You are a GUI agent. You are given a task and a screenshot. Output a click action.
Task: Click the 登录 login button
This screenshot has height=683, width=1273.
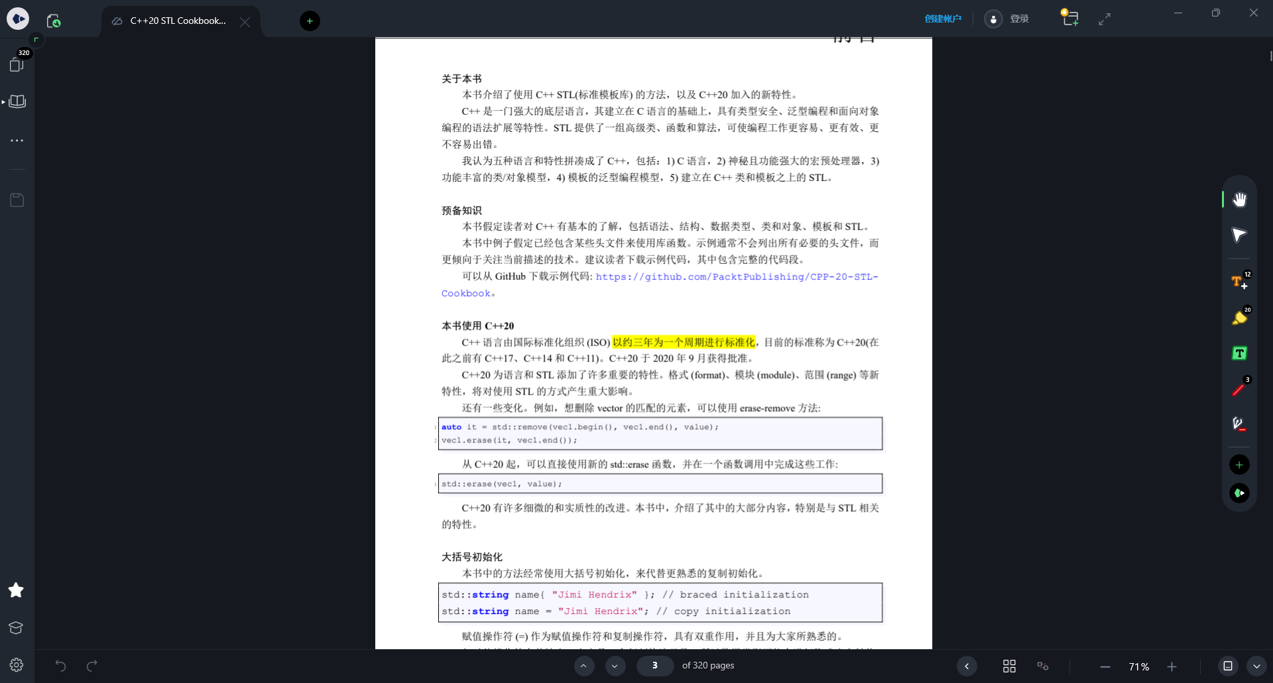coord(1007,19)
